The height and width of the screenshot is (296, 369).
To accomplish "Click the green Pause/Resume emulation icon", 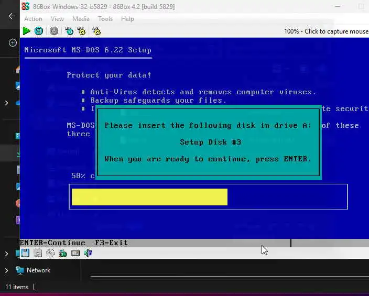I will 26,31.
